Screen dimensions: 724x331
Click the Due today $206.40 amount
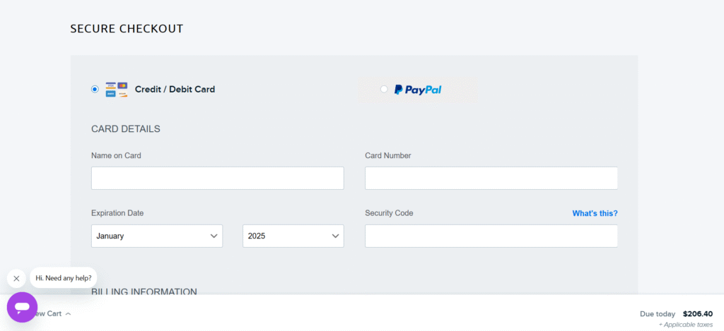point(698,314)
